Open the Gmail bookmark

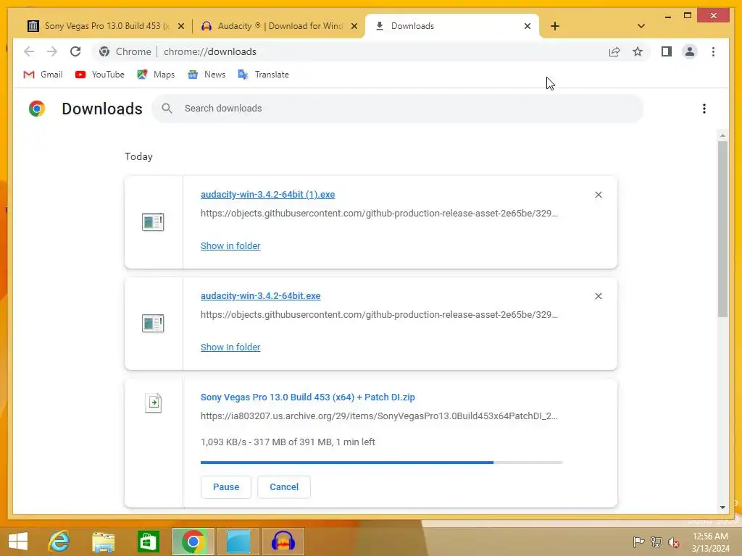coord(43,75)
